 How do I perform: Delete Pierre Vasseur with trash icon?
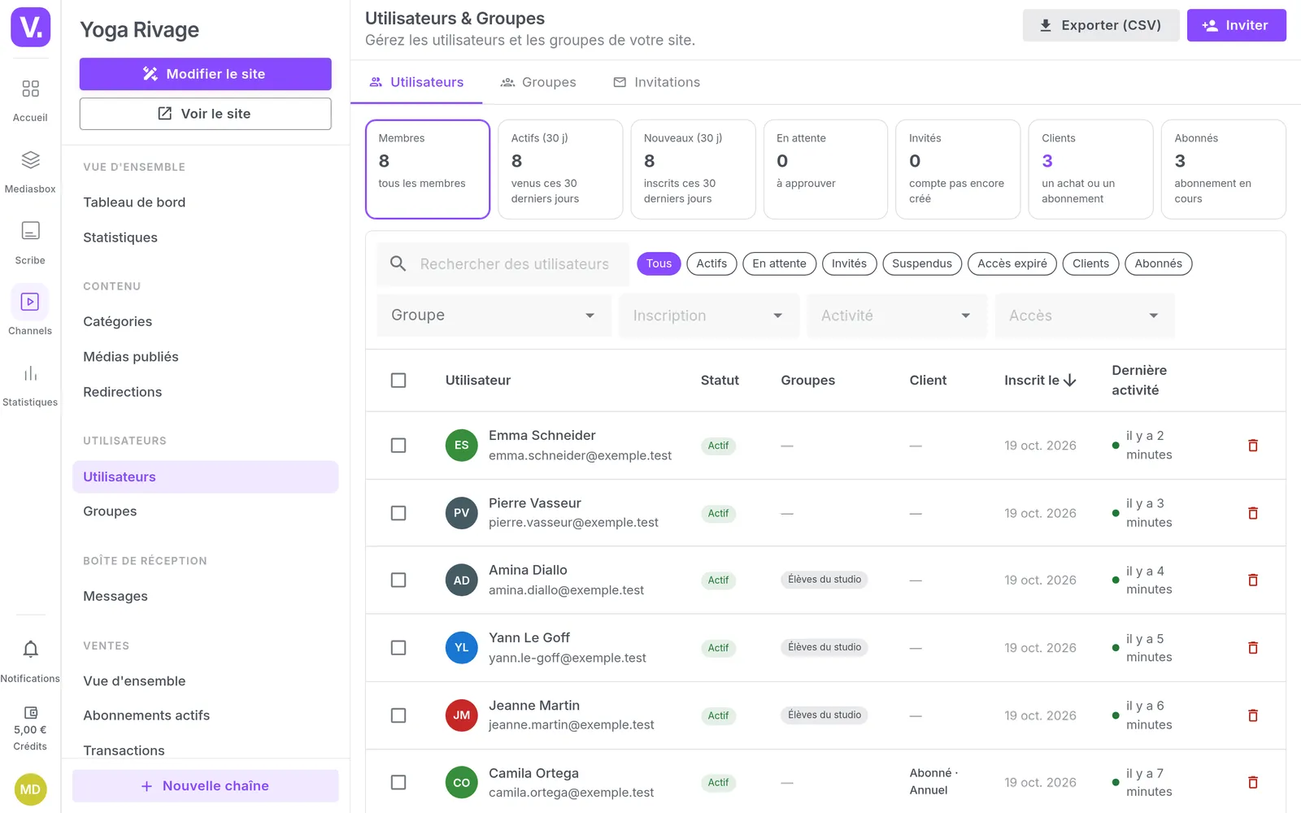tap(1253, 513)
